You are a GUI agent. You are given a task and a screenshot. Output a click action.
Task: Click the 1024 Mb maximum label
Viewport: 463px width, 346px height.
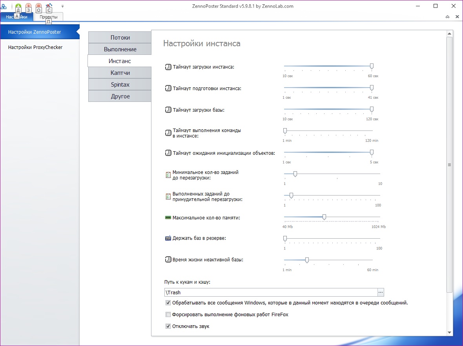pos(379,227)
